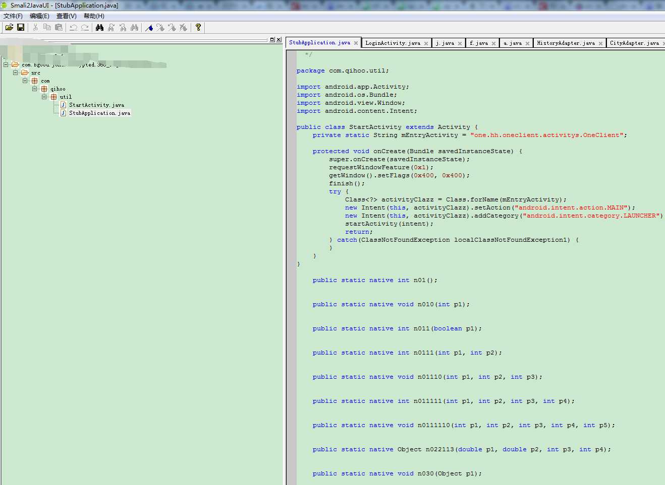This screenshot has height=485, width=665.
Task: Click the Undo arrow icon
Action: point(73,28)
